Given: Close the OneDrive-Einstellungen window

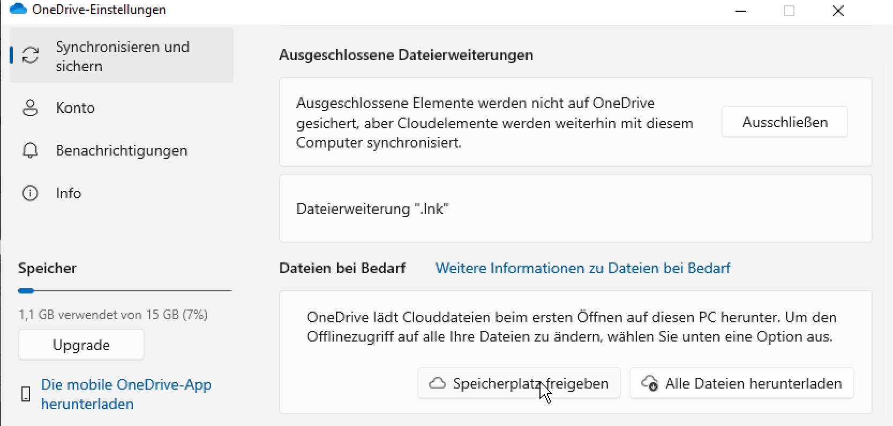Looking at the screenshot, I should 838,11.
